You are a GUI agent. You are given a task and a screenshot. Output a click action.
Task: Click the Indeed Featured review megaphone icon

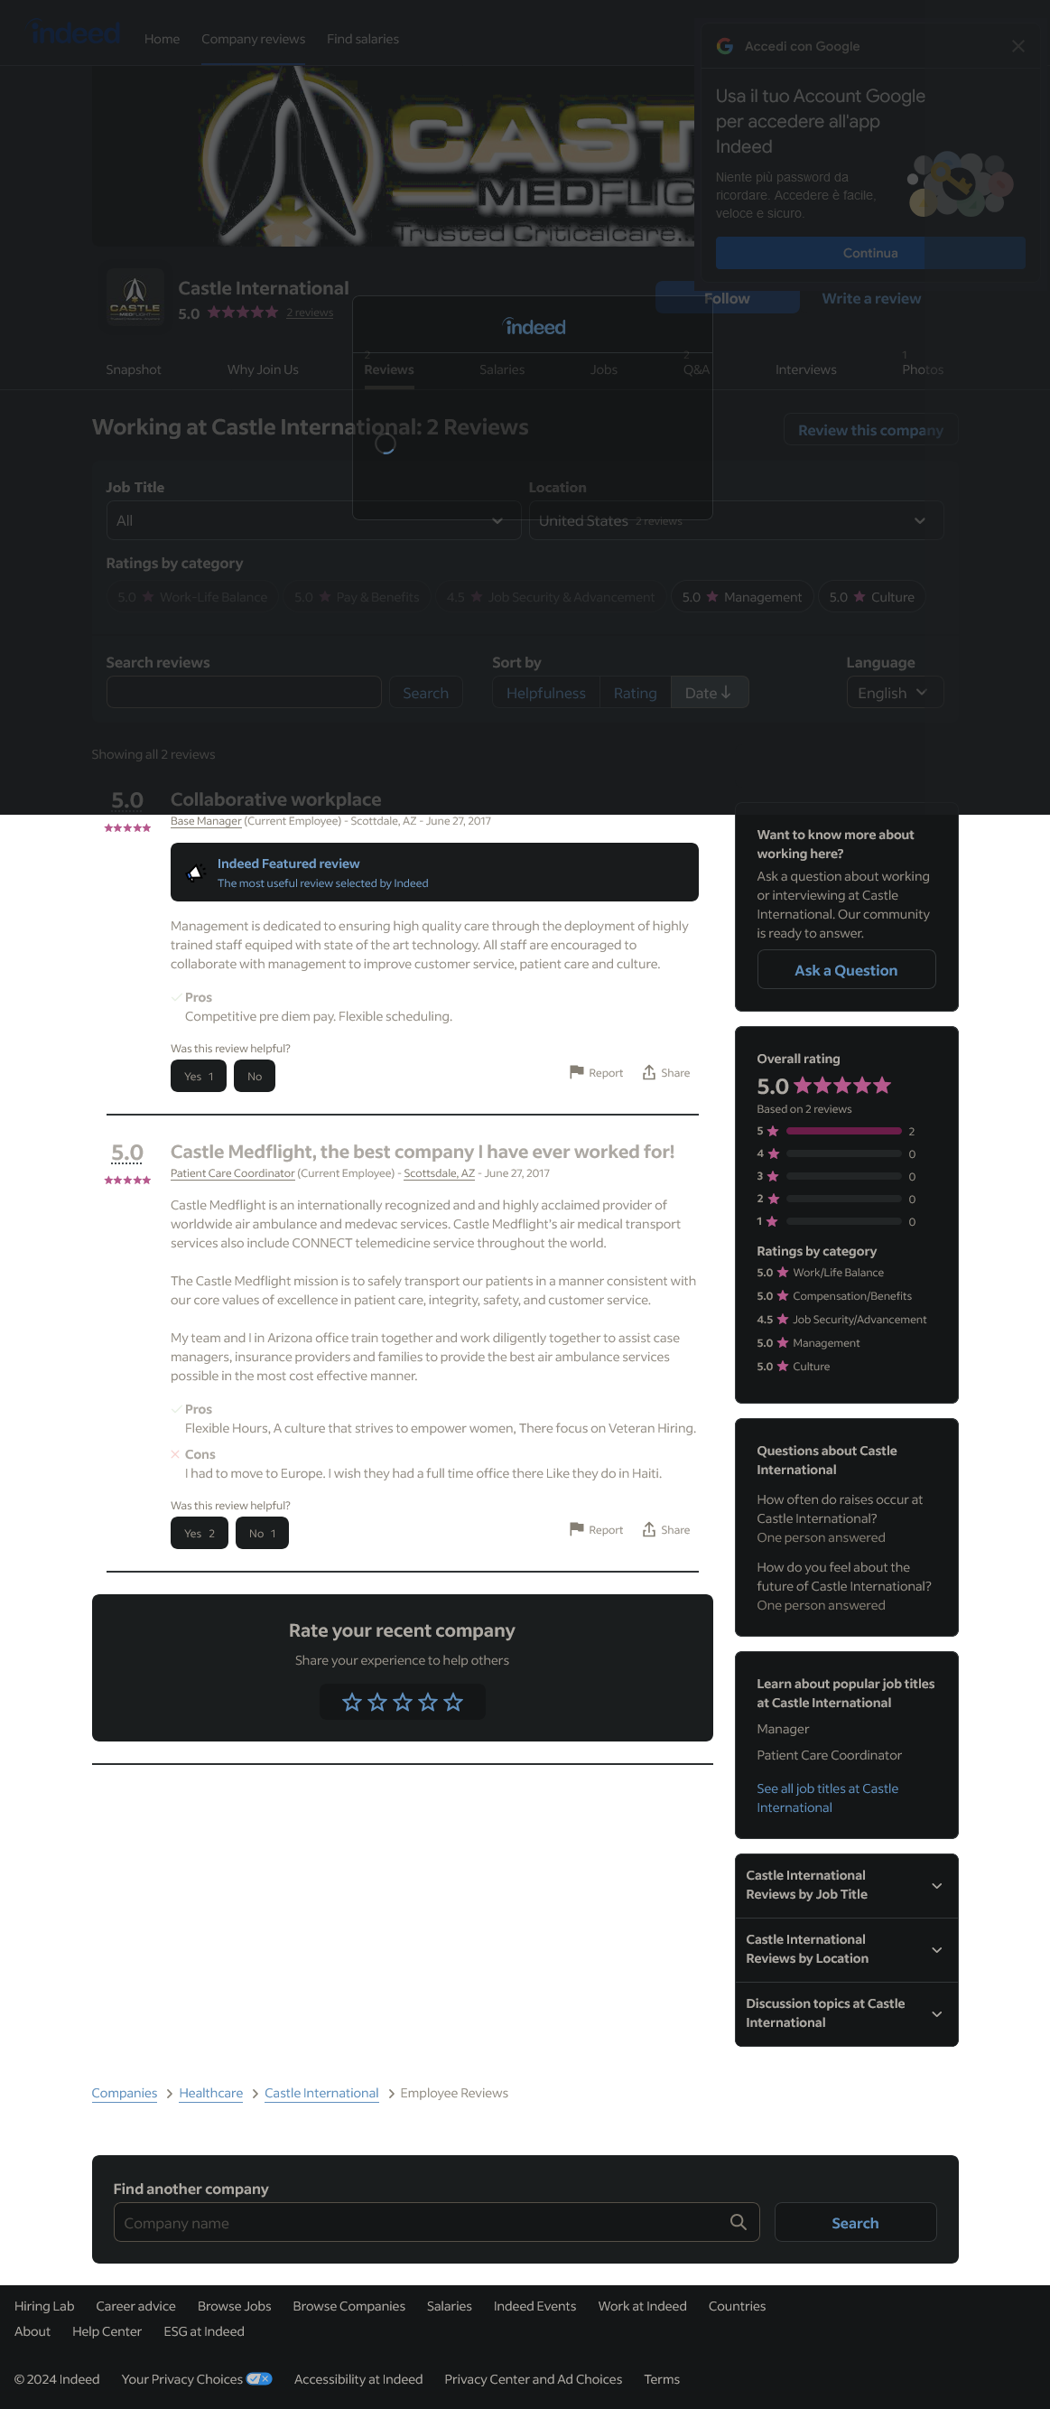point(194,873)
